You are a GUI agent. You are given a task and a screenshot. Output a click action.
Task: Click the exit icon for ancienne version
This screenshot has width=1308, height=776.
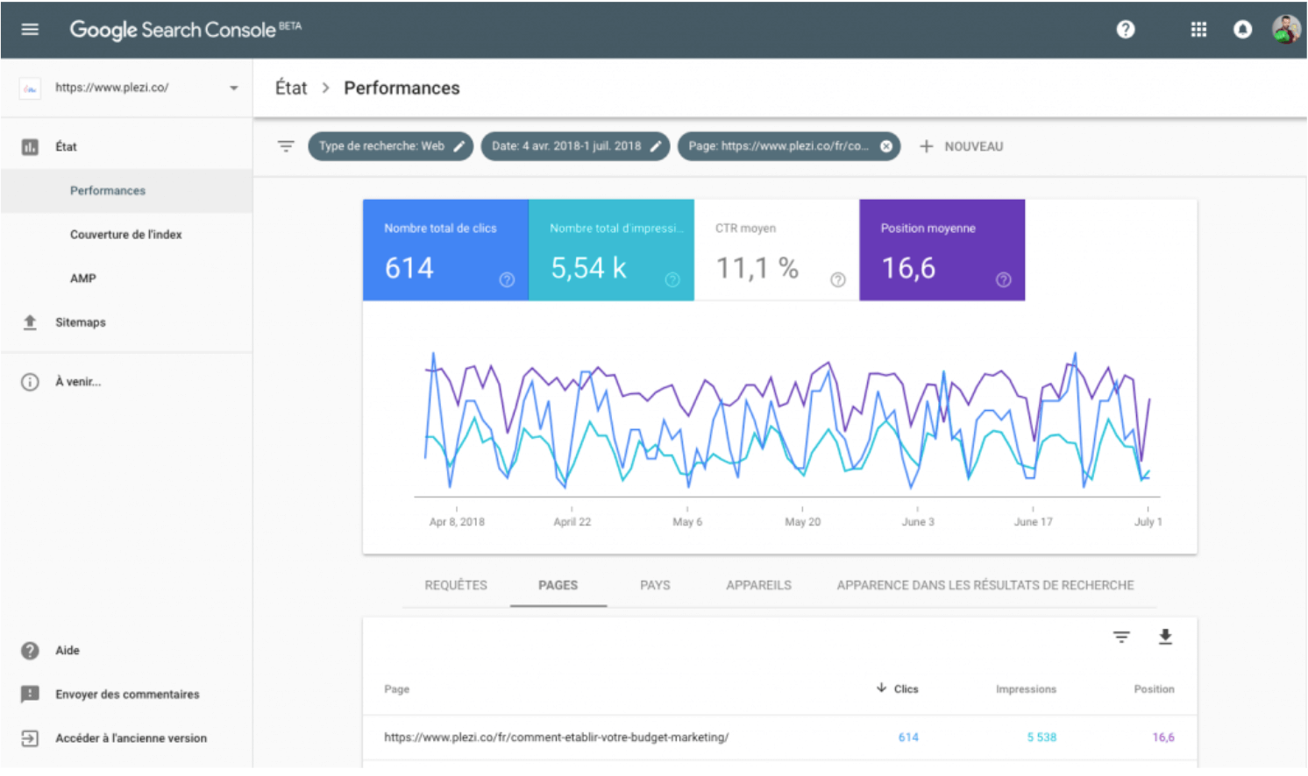(30, 738)
